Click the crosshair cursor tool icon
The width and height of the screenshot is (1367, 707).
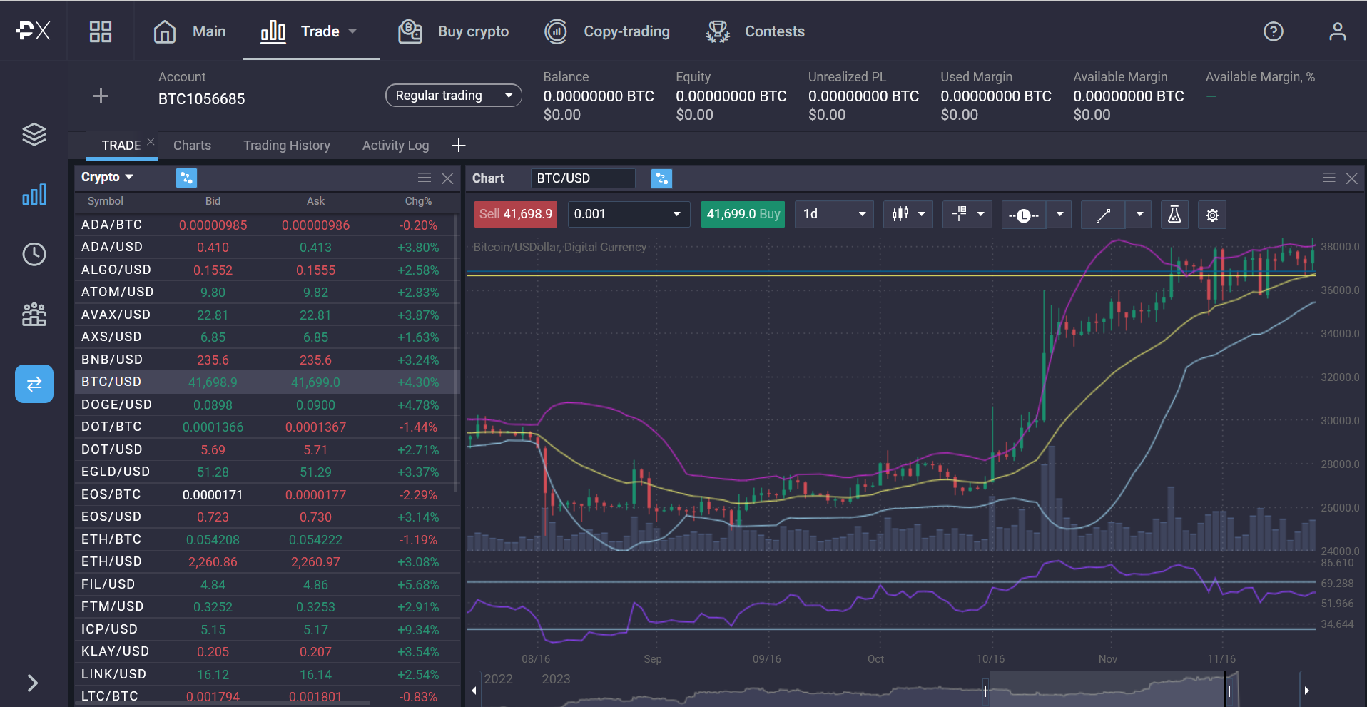pyautogui.click(x=959, y=214)
